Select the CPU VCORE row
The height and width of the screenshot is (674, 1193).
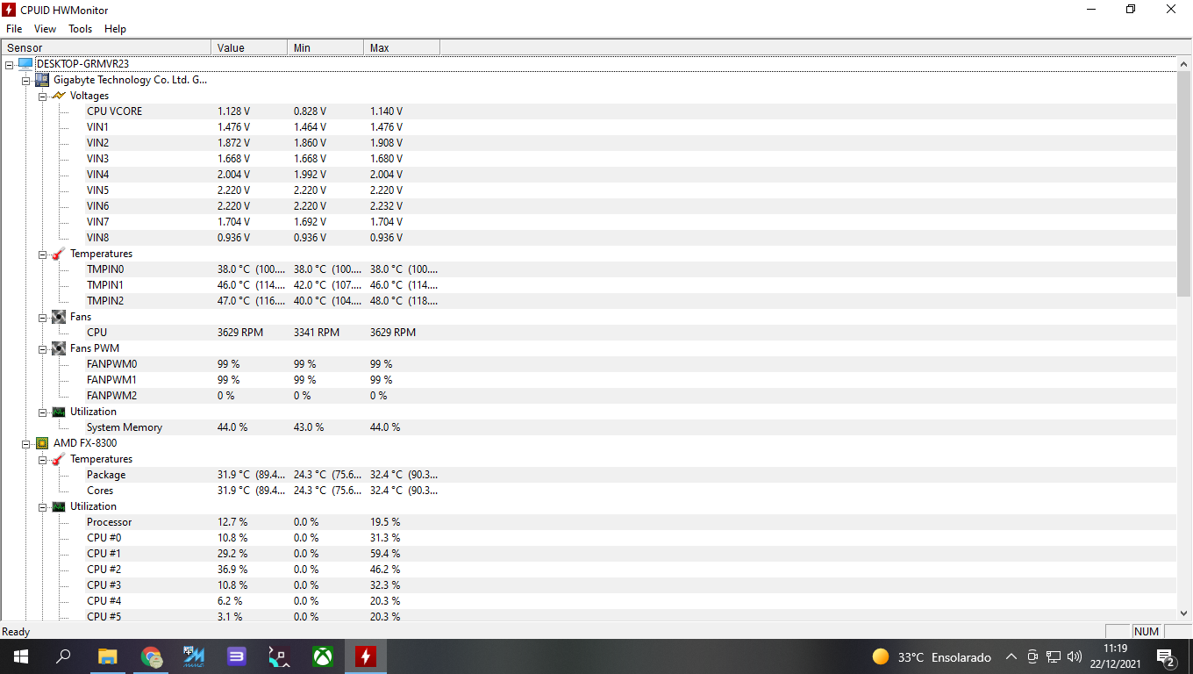click(588, 111)
